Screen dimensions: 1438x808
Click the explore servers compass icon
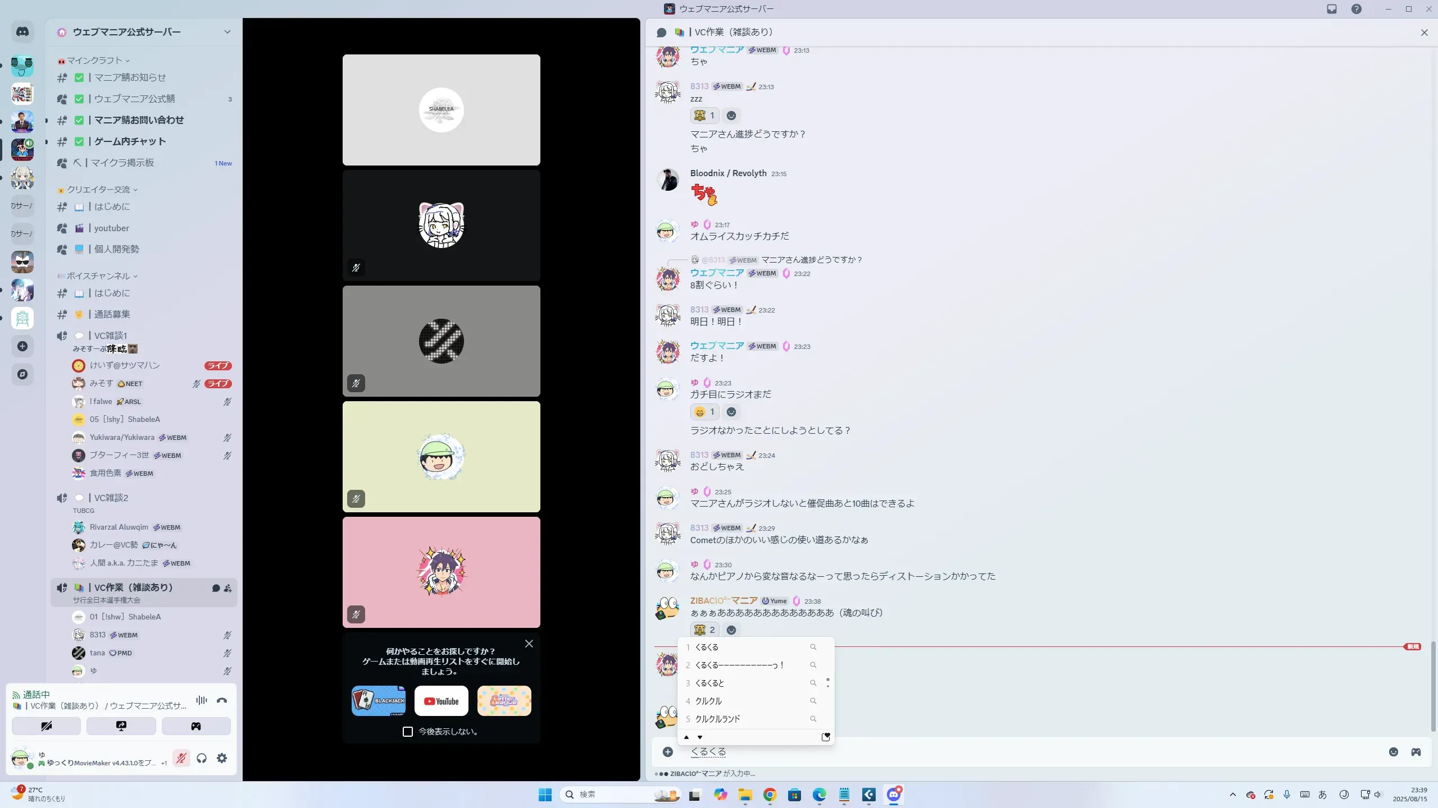[x=22, y=374]
